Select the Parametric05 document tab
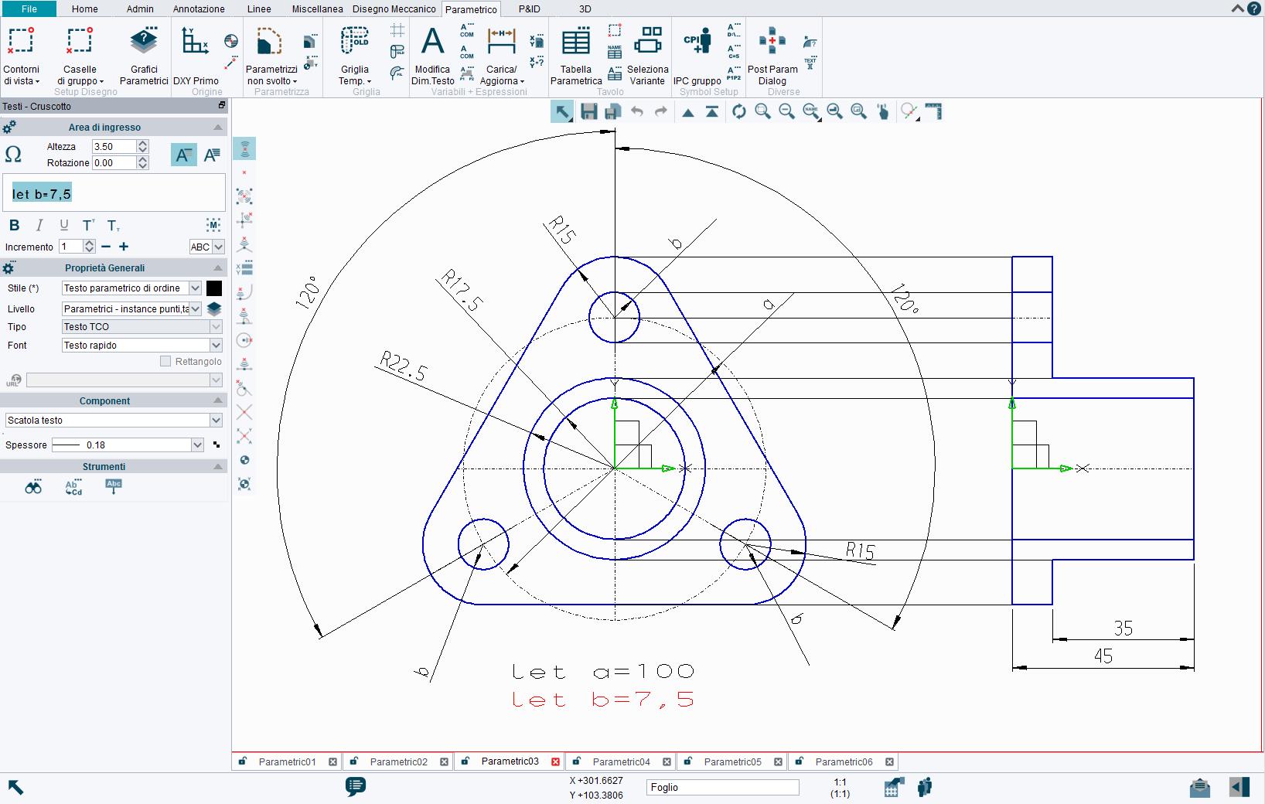The height and width of the screenshot is (804, 1265). (x=731, y=761)
